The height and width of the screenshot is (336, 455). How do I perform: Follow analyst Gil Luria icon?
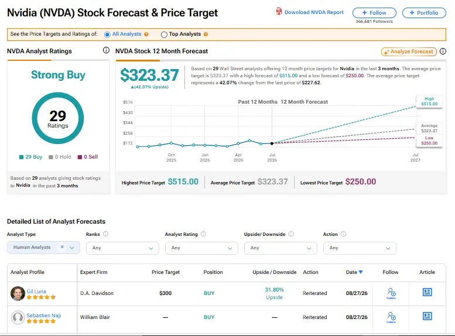[x=391, y=293]
